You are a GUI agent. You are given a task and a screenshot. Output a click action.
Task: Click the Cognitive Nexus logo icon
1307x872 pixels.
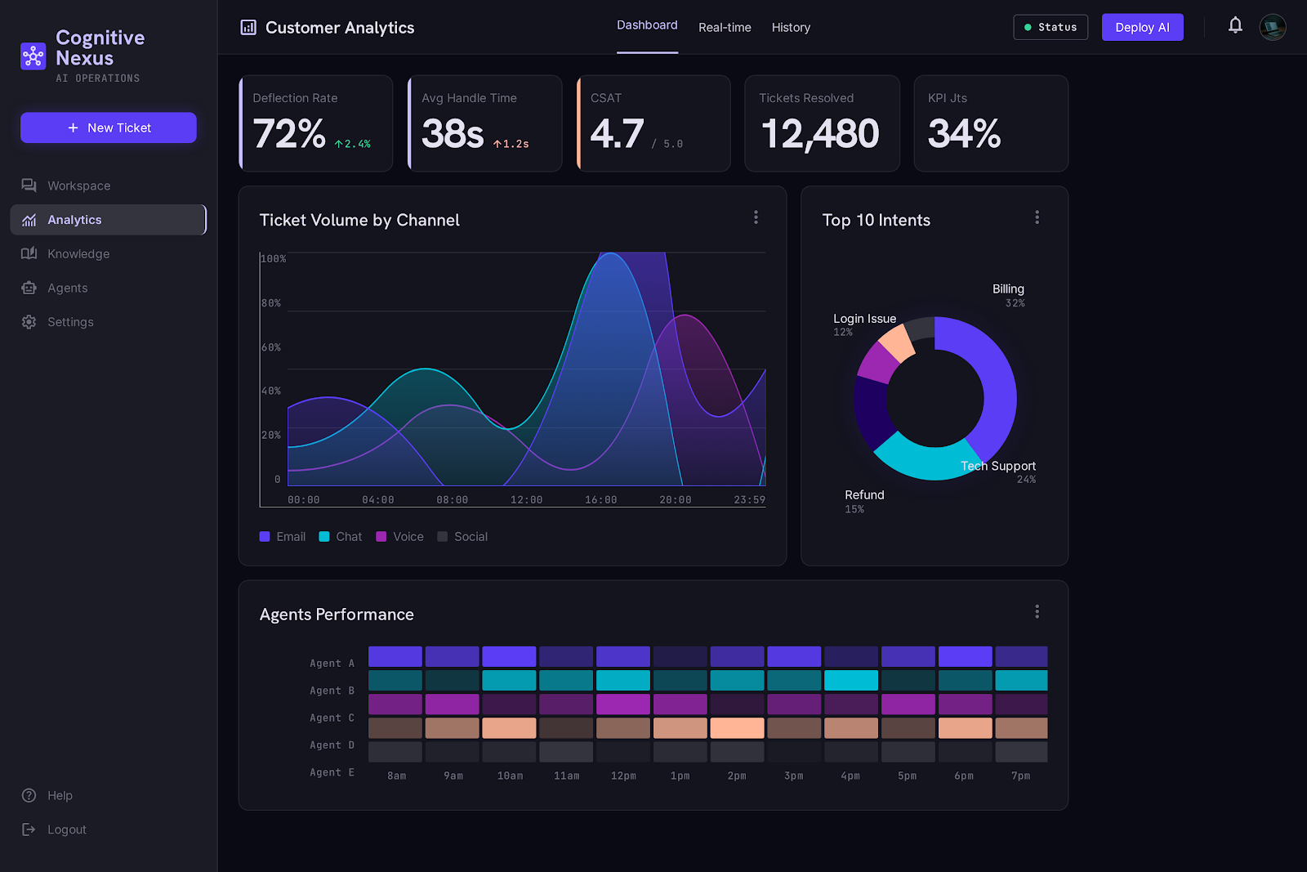pyautogui.click(x=33, y=56)
